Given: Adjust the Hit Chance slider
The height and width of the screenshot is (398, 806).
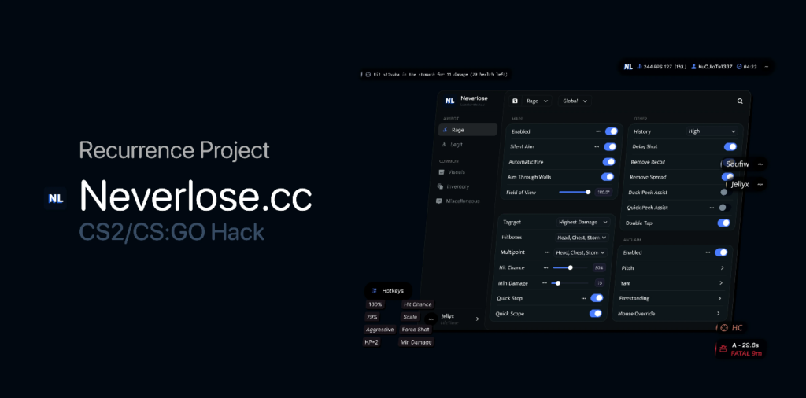Looking at the screenshot, I should pos(570,267).
